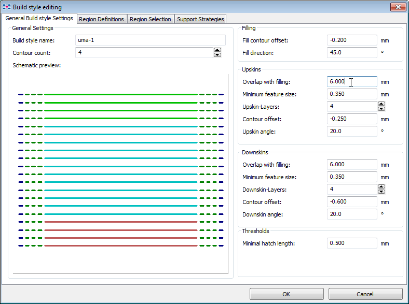Select the Support Strategies tab

tap(200, 19)
